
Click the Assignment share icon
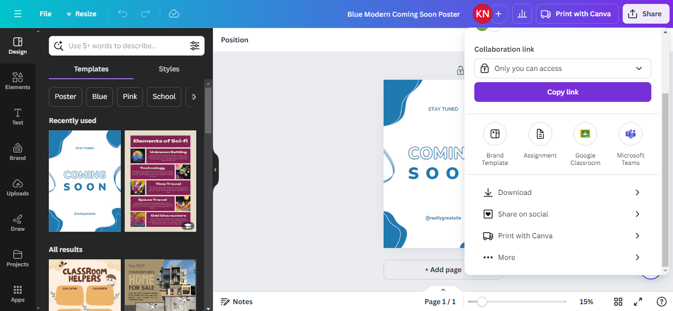(x=540, y=134)
